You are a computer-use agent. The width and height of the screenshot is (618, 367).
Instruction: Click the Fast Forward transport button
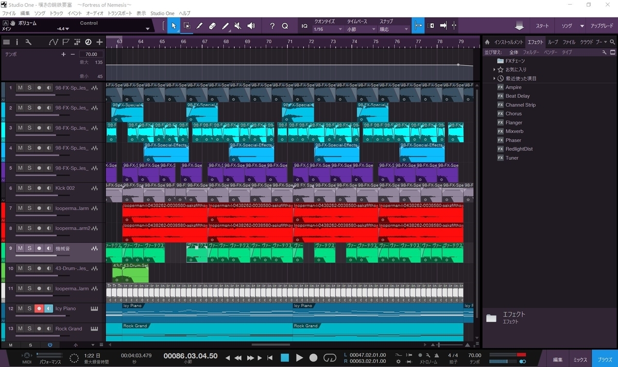click(251, 357)
